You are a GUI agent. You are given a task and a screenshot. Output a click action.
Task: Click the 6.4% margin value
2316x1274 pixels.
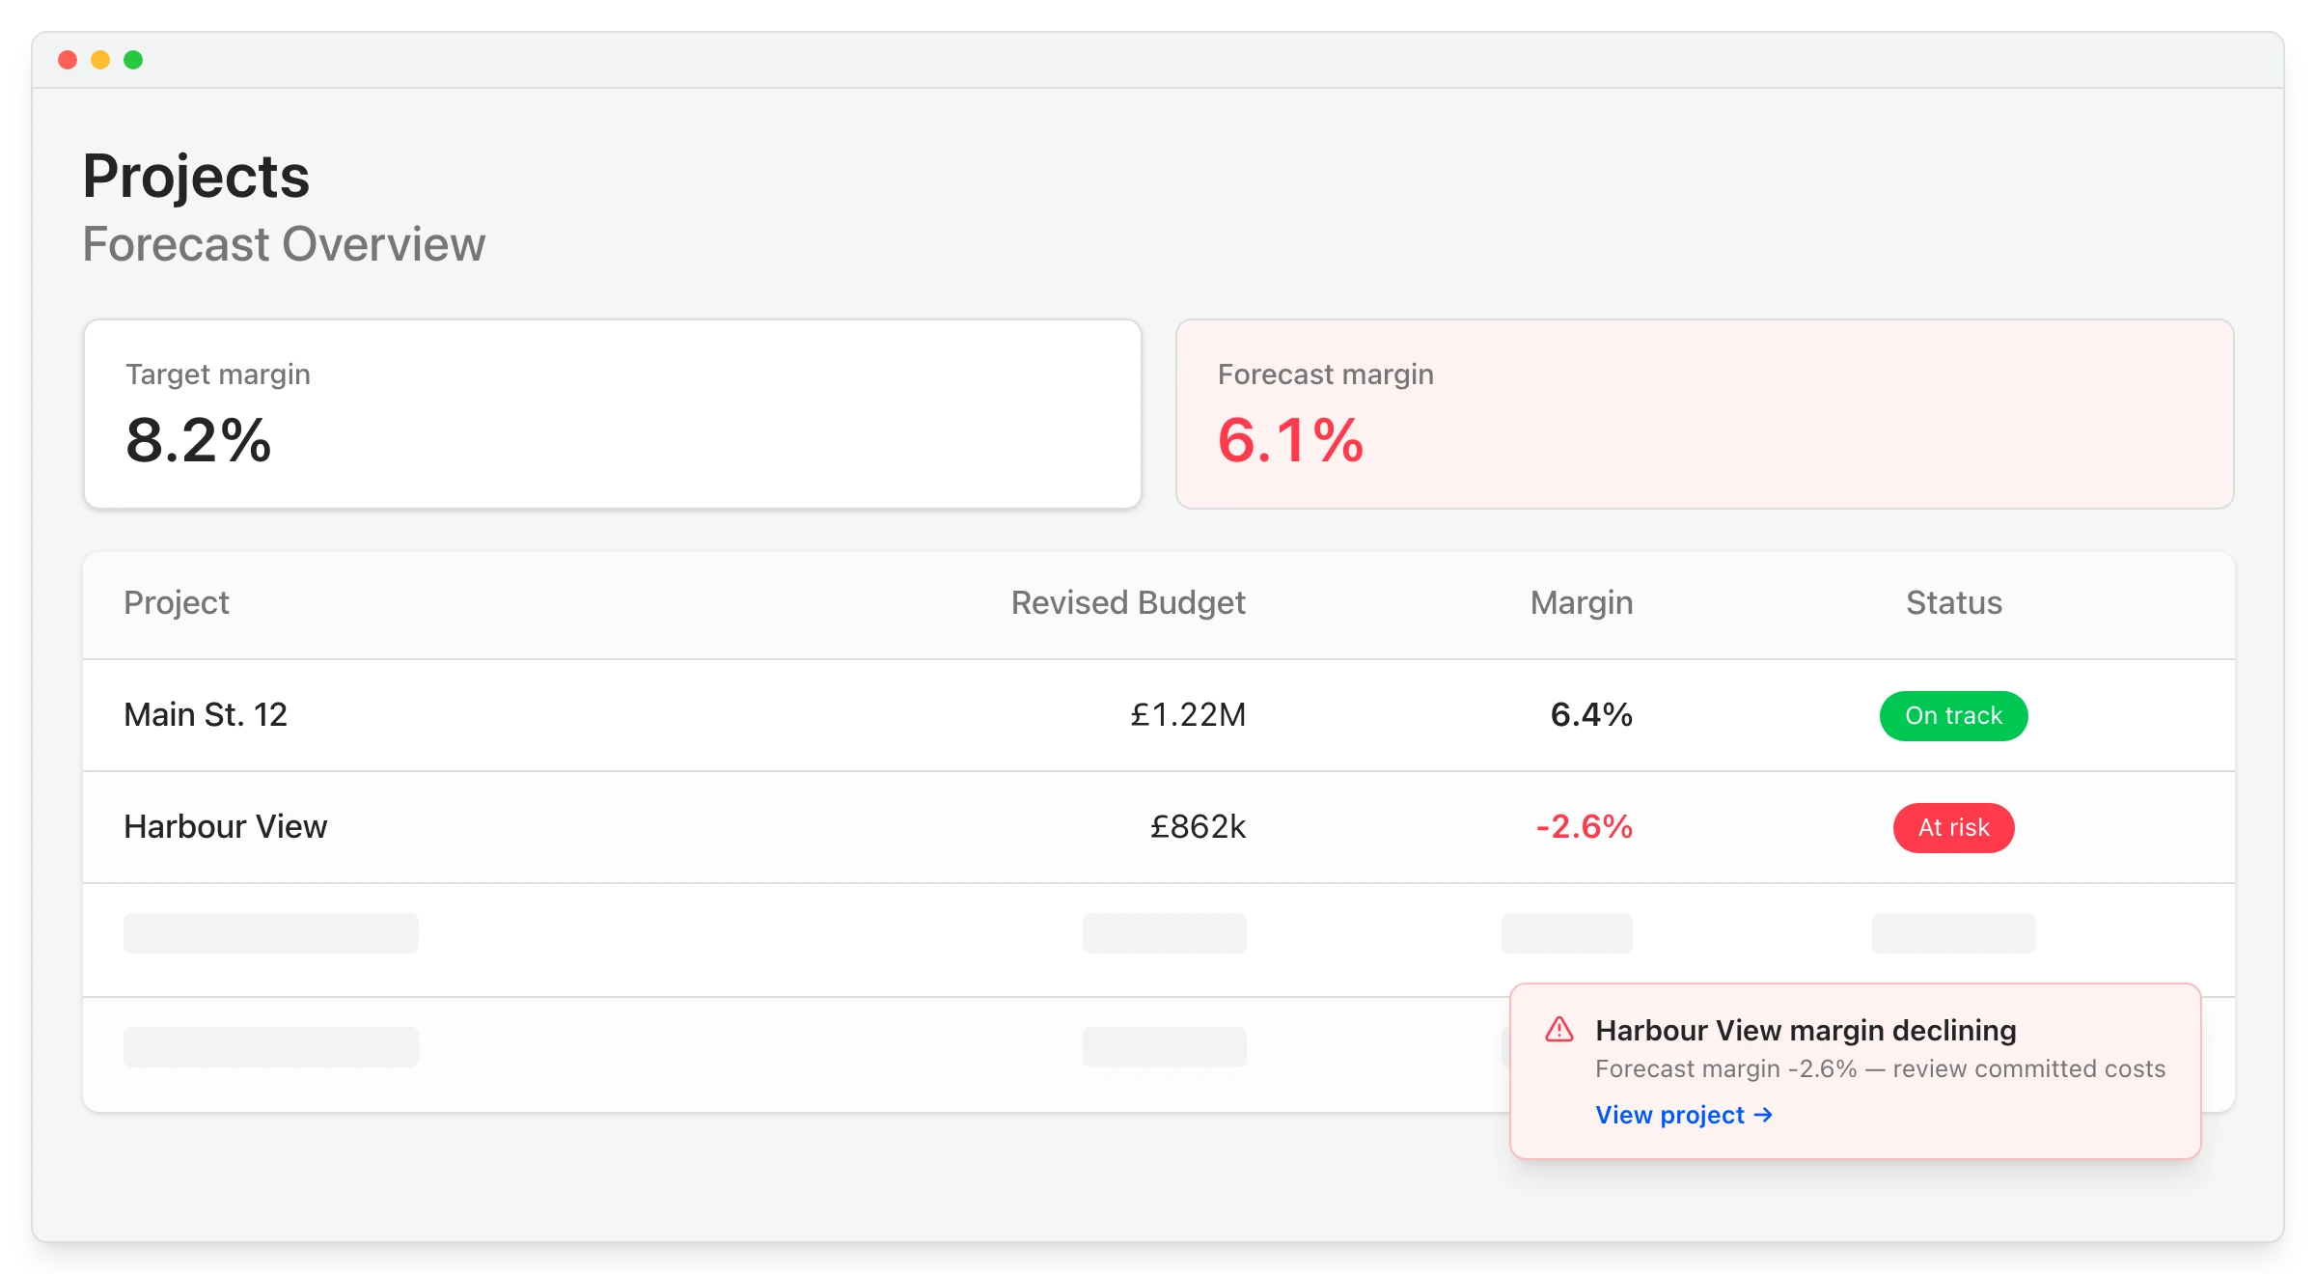(1591, 715)
